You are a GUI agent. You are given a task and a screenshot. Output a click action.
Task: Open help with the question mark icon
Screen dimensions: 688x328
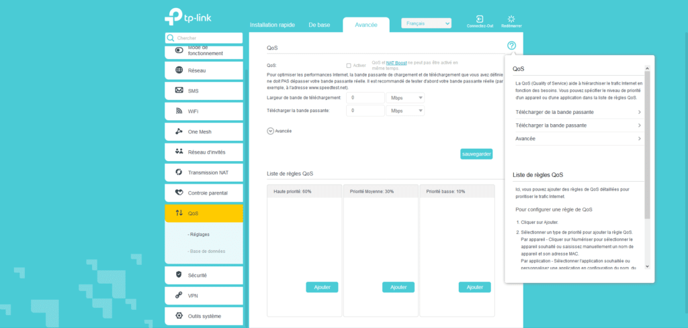click(512, 46)
